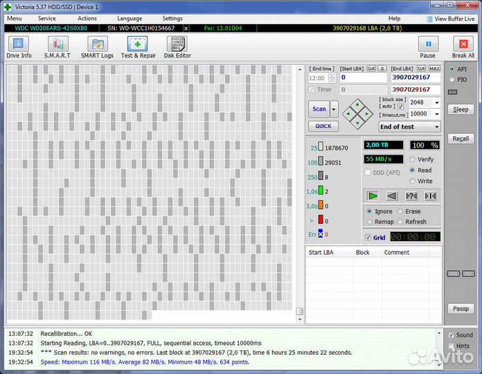
Task: Open the Language menu
Action: pos(130,18)
